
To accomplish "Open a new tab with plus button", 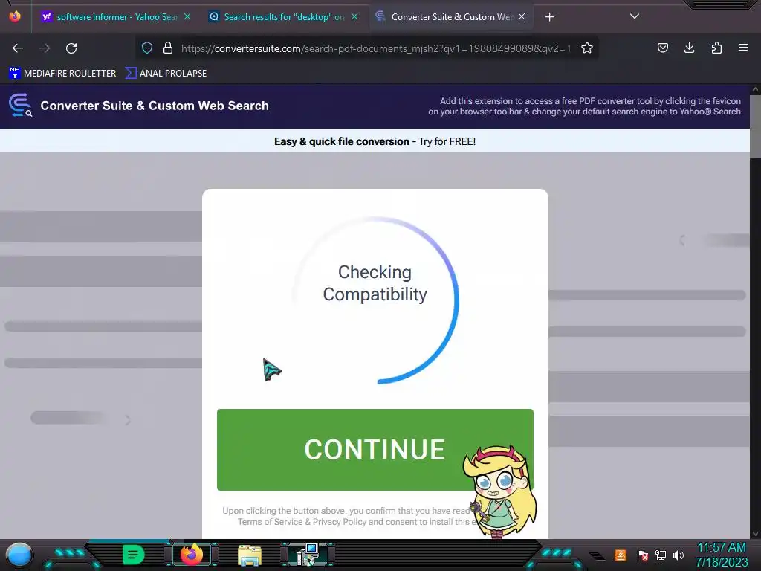I will (x=549, y=17).
